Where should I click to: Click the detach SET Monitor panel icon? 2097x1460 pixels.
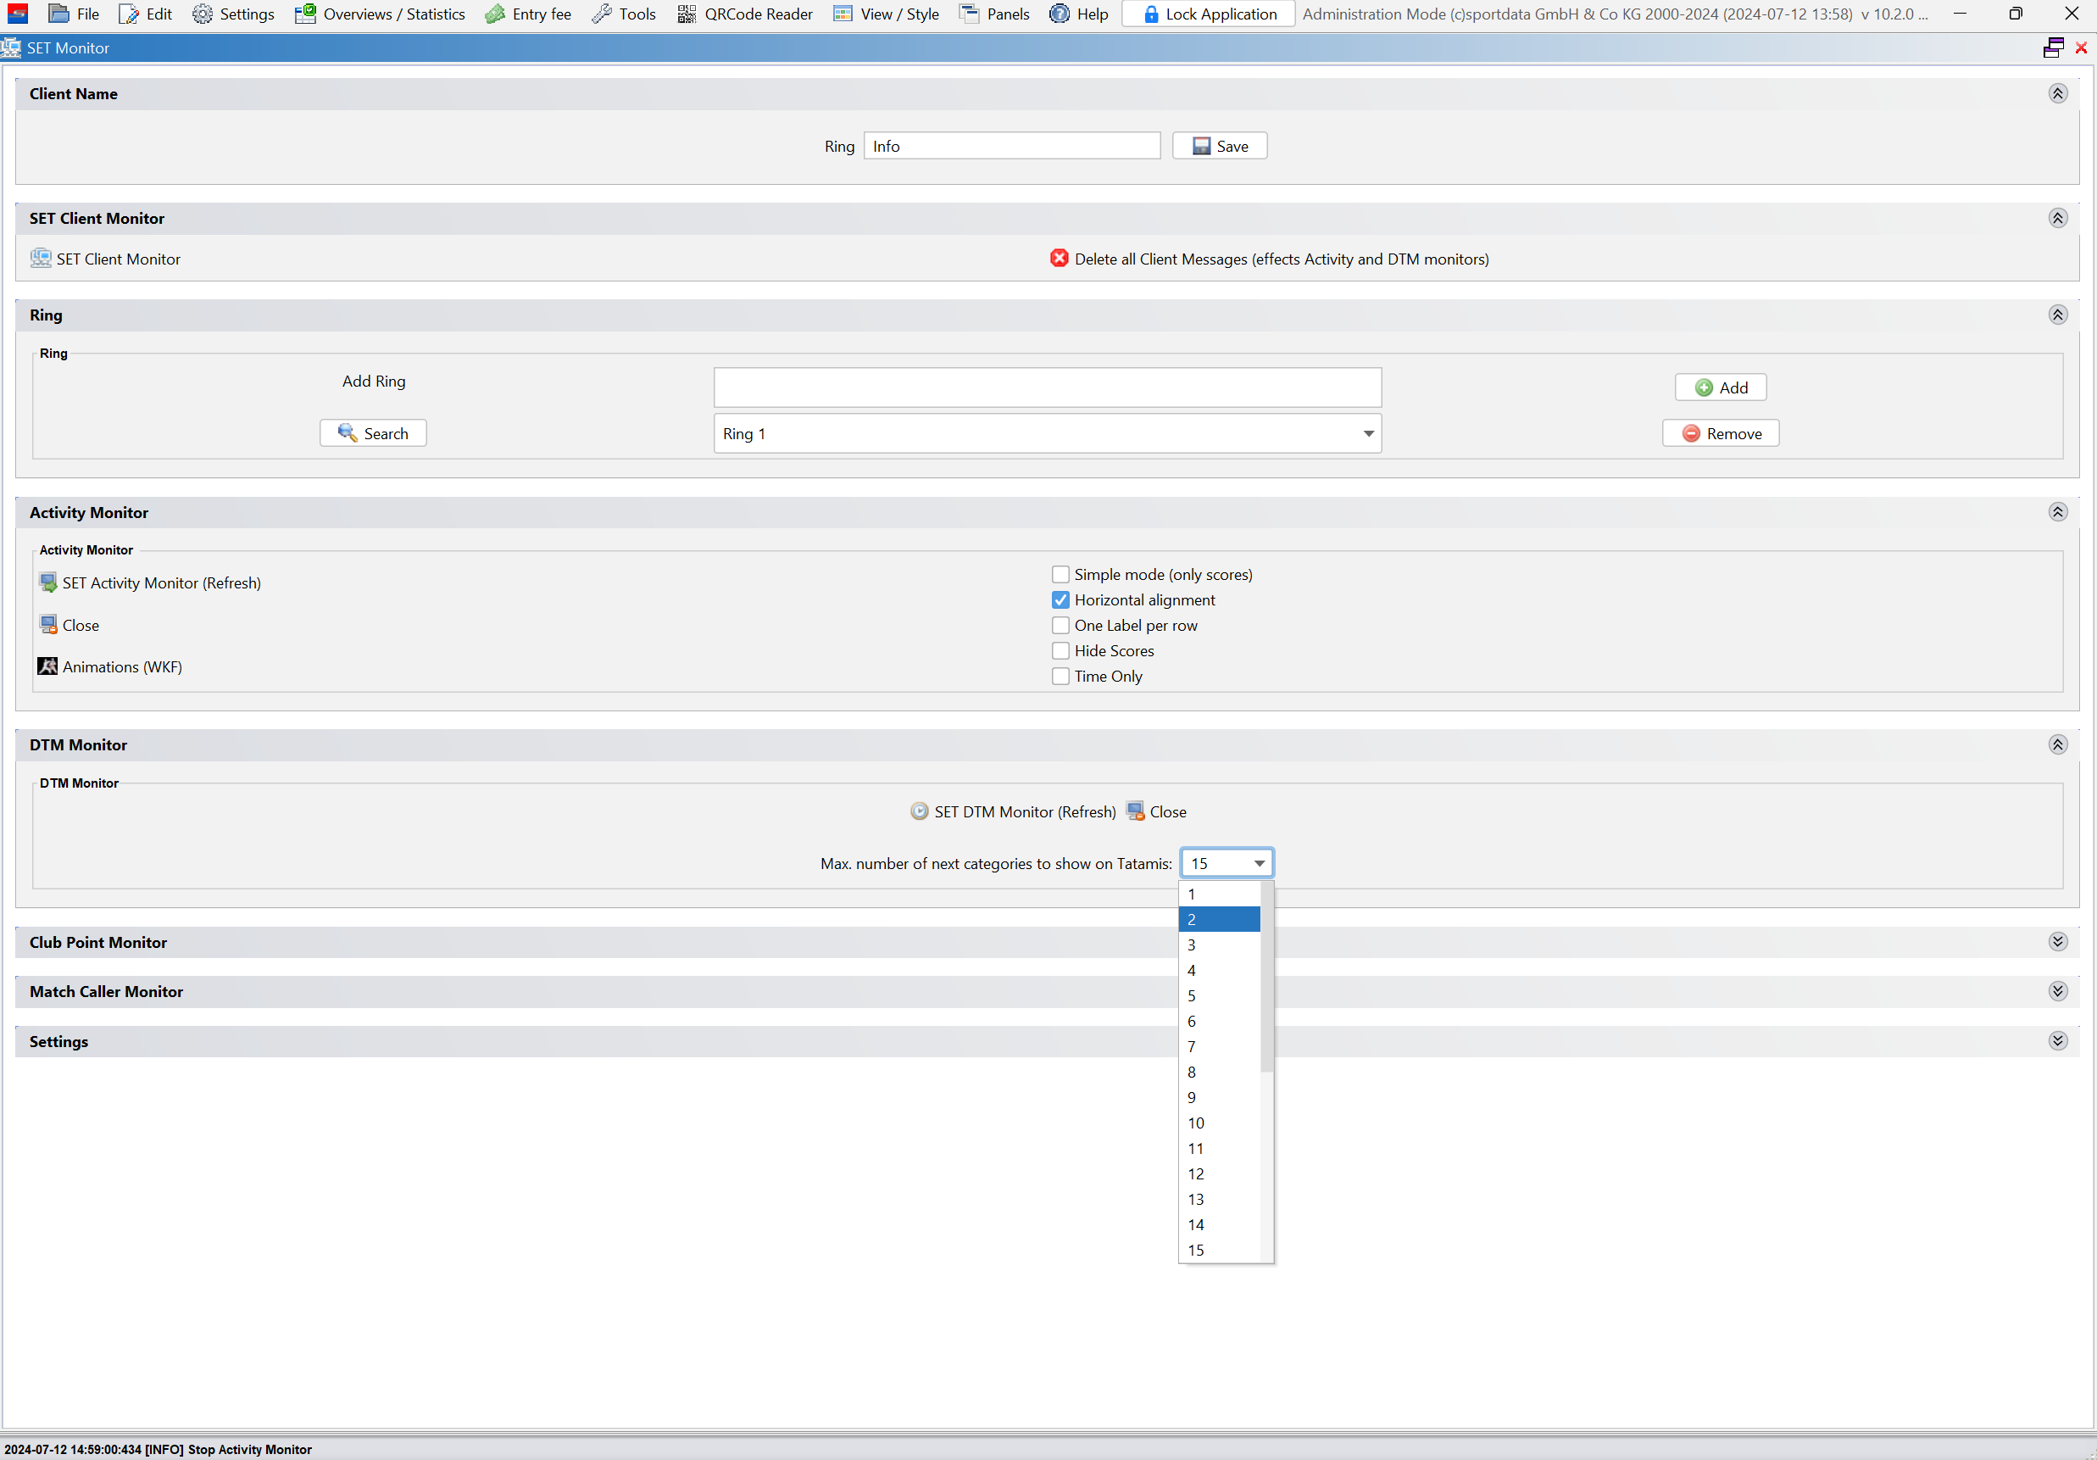[x=2053, y=47]
